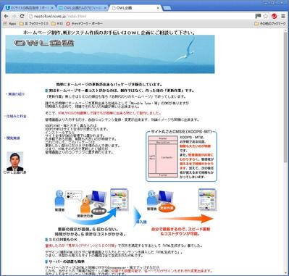Click the vertical scrollbar thumb
This screenshot has width=289, height=276.
[x=285, y=96]
